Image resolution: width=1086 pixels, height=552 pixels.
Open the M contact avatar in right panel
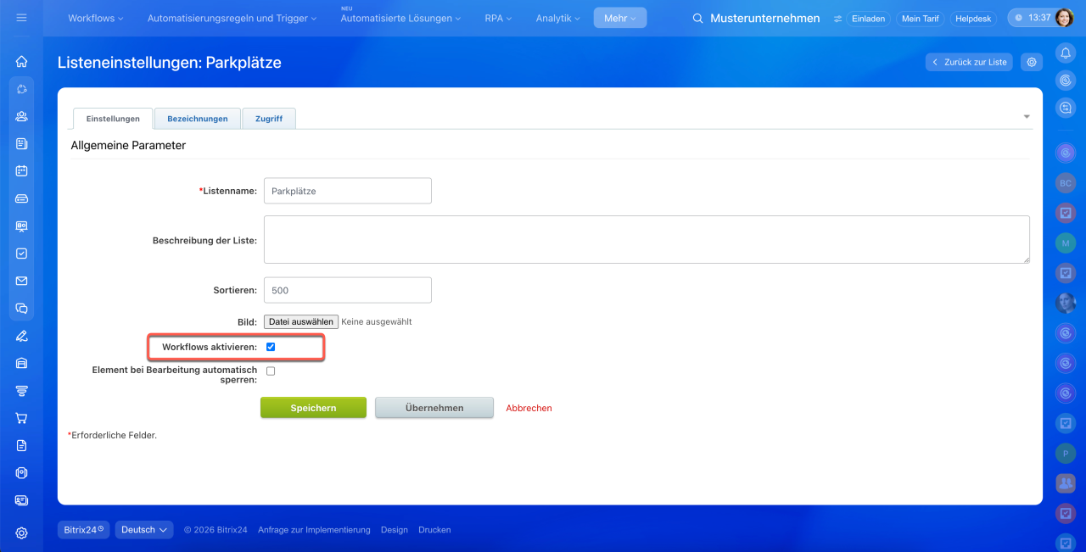[x=1066, y=243]
